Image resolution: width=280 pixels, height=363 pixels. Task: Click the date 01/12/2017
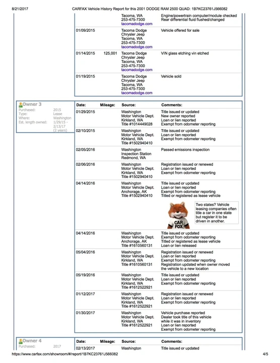[85, 294]
